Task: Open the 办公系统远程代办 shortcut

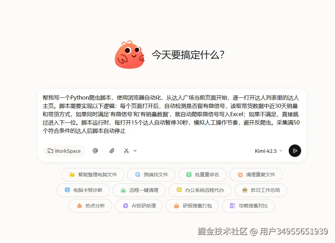Action: 200,190
